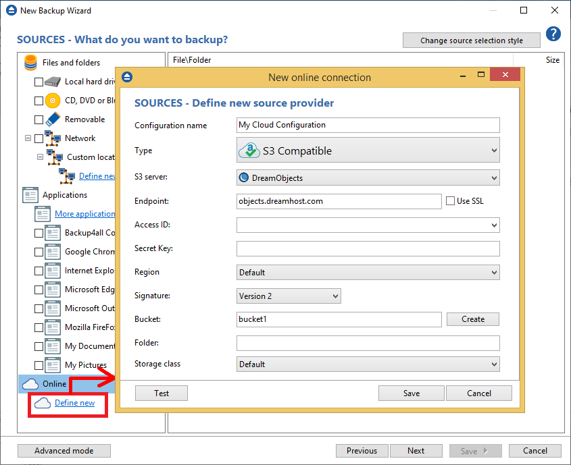Check the CD, DVD or Blu-ray checkbox
571x465 pixels.
click(39, 101)
